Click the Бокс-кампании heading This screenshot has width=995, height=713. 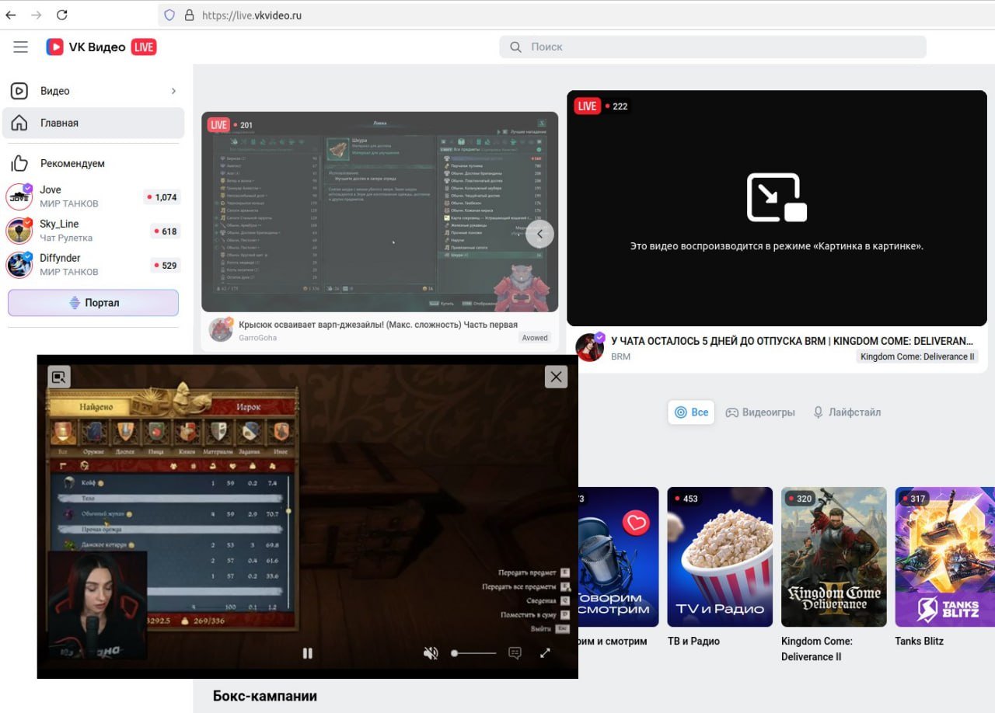(x=265, y=696)
